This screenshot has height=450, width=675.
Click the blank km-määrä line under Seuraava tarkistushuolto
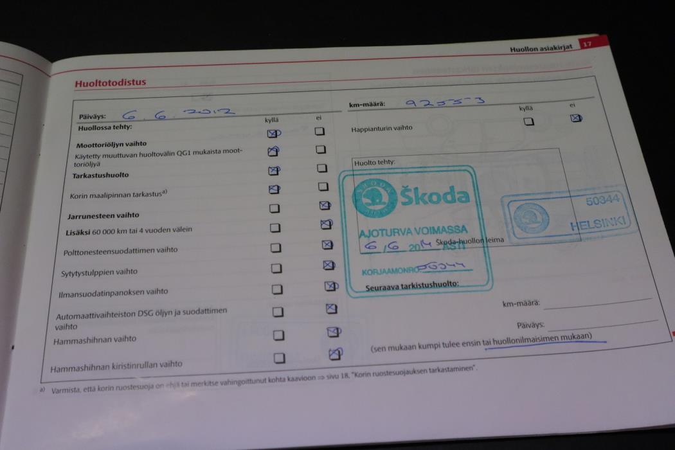pyautogui.click(x=597, y=302)
